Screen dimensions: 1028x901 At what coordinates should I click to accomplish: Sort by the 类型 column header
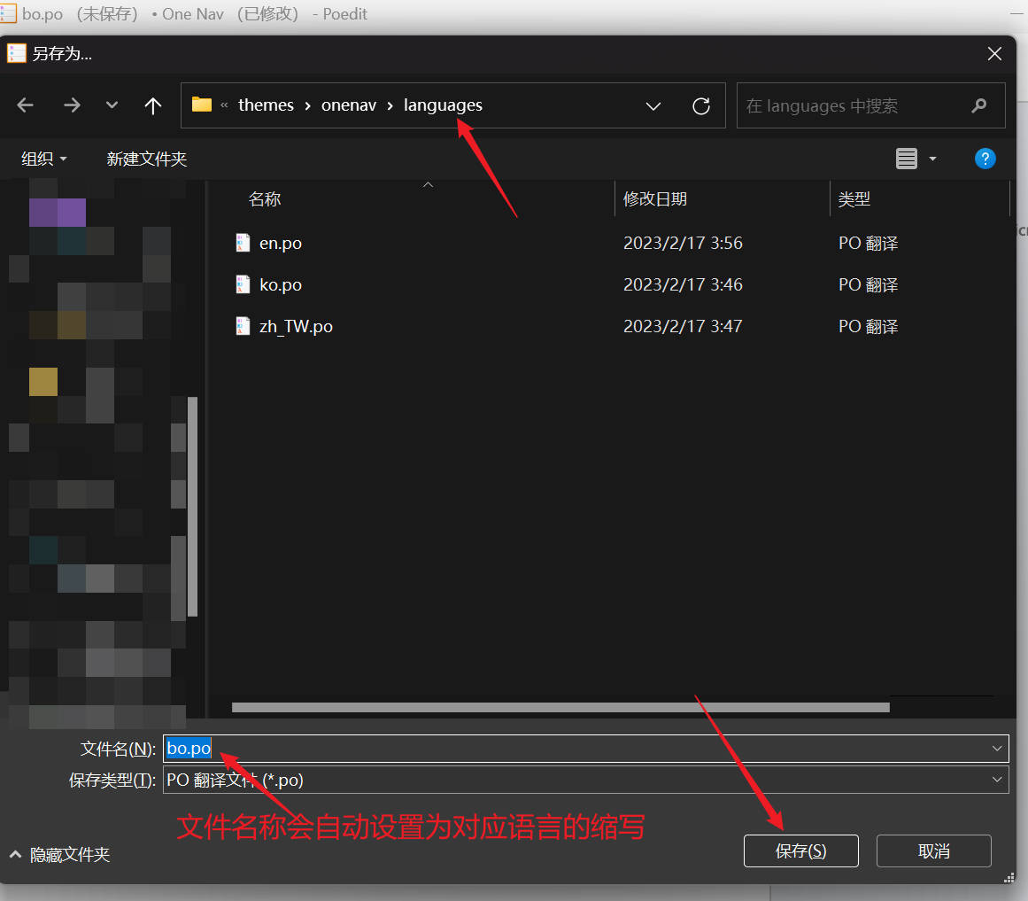854,198
